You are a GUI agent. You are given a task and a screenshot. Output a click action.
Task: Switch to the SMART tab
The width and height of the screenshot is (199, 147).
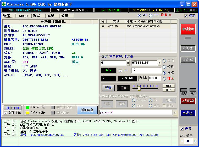tap(24, 16)
